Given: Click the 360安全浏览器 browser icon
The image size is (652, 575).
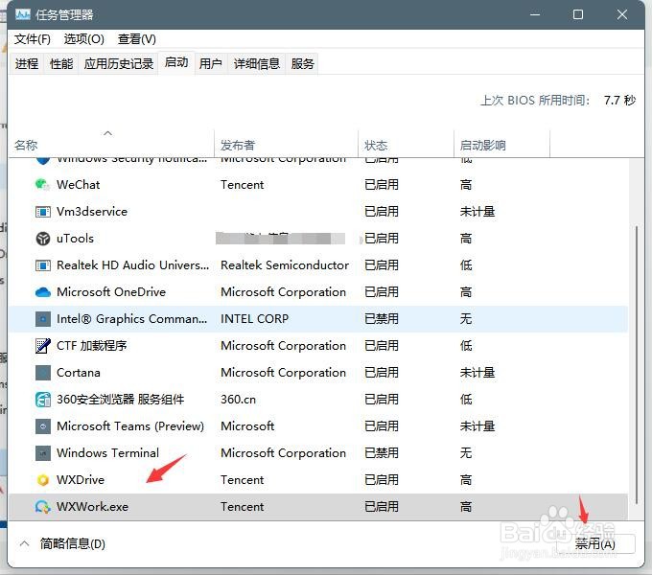Looking at the screenshot, I should coord(43,400).
